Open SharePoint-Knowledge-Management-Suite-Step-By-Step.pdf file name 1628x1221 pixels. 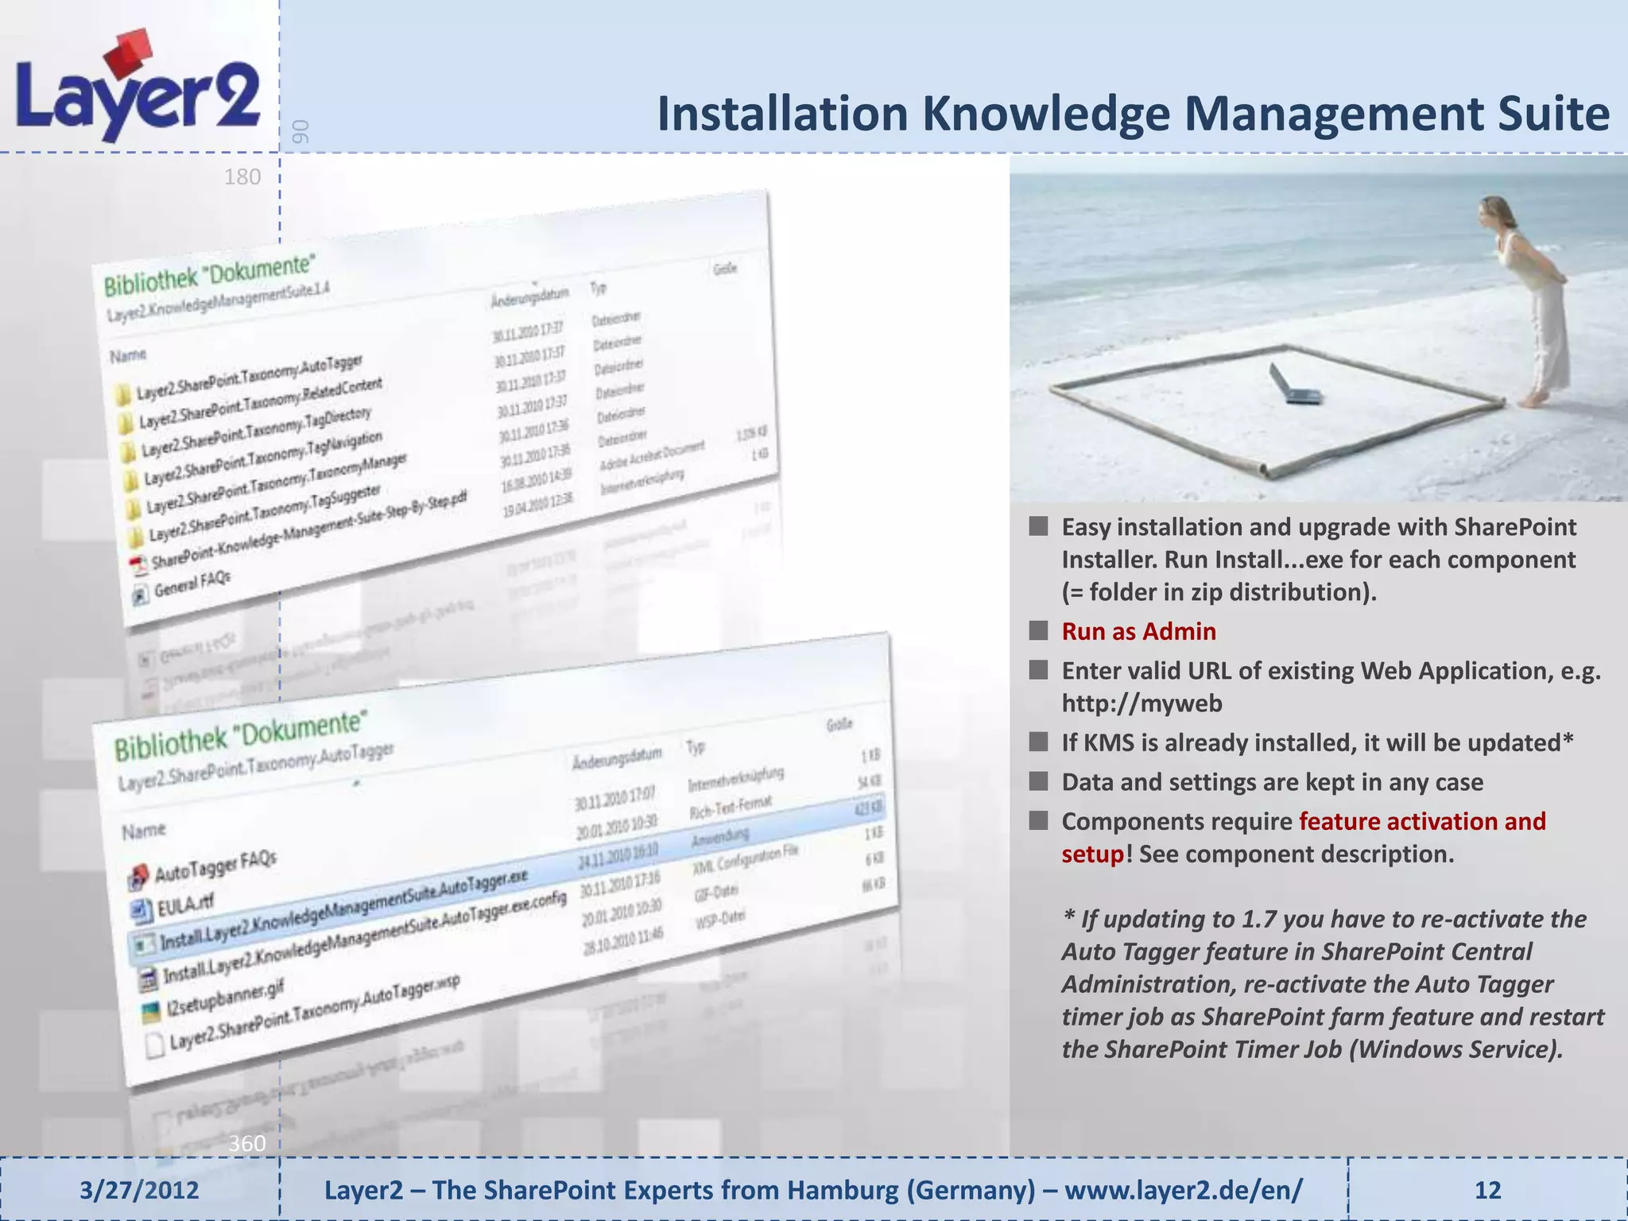click(310, 530)
